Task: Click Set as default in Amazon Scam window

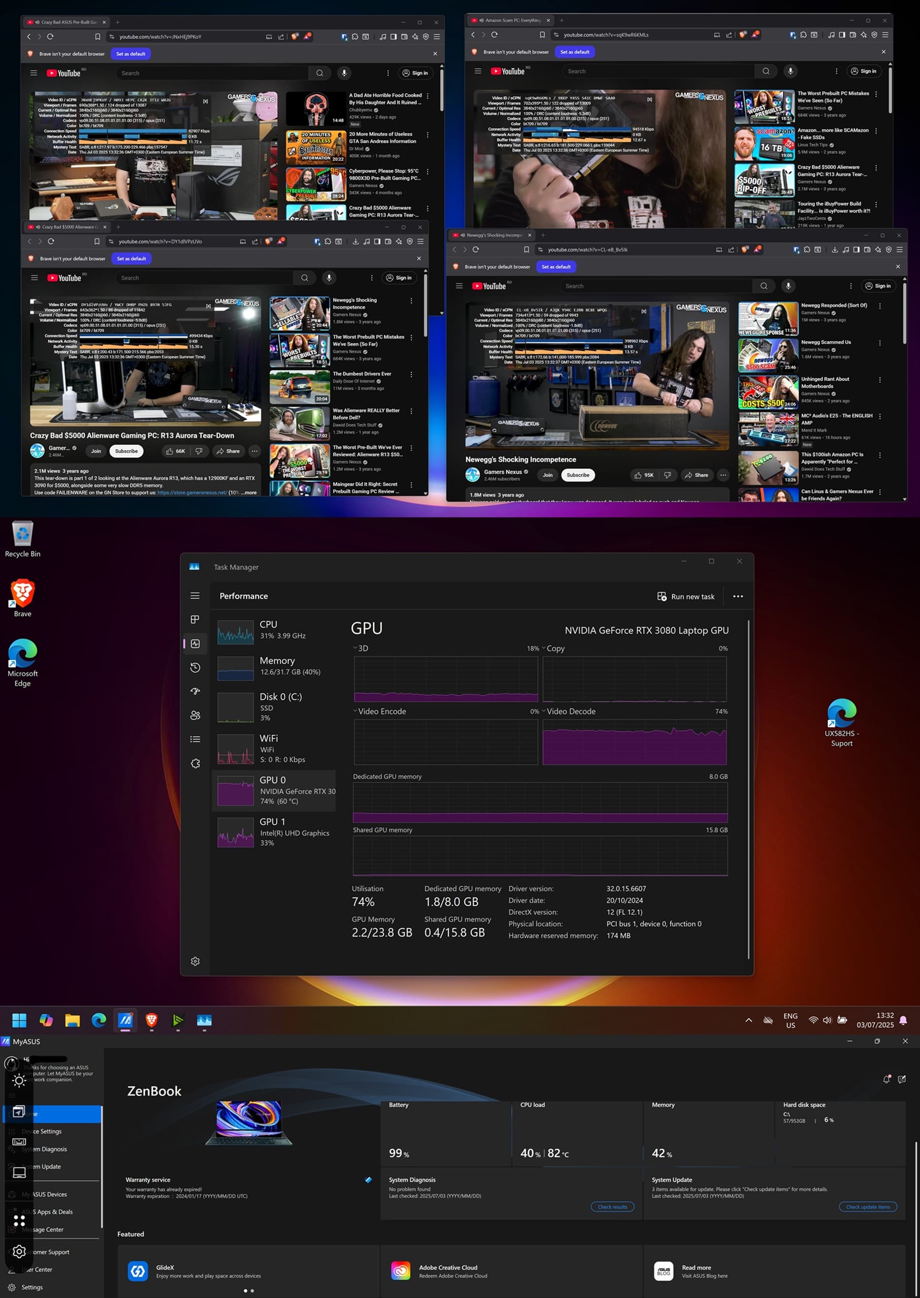Action: tap(574, 52)
